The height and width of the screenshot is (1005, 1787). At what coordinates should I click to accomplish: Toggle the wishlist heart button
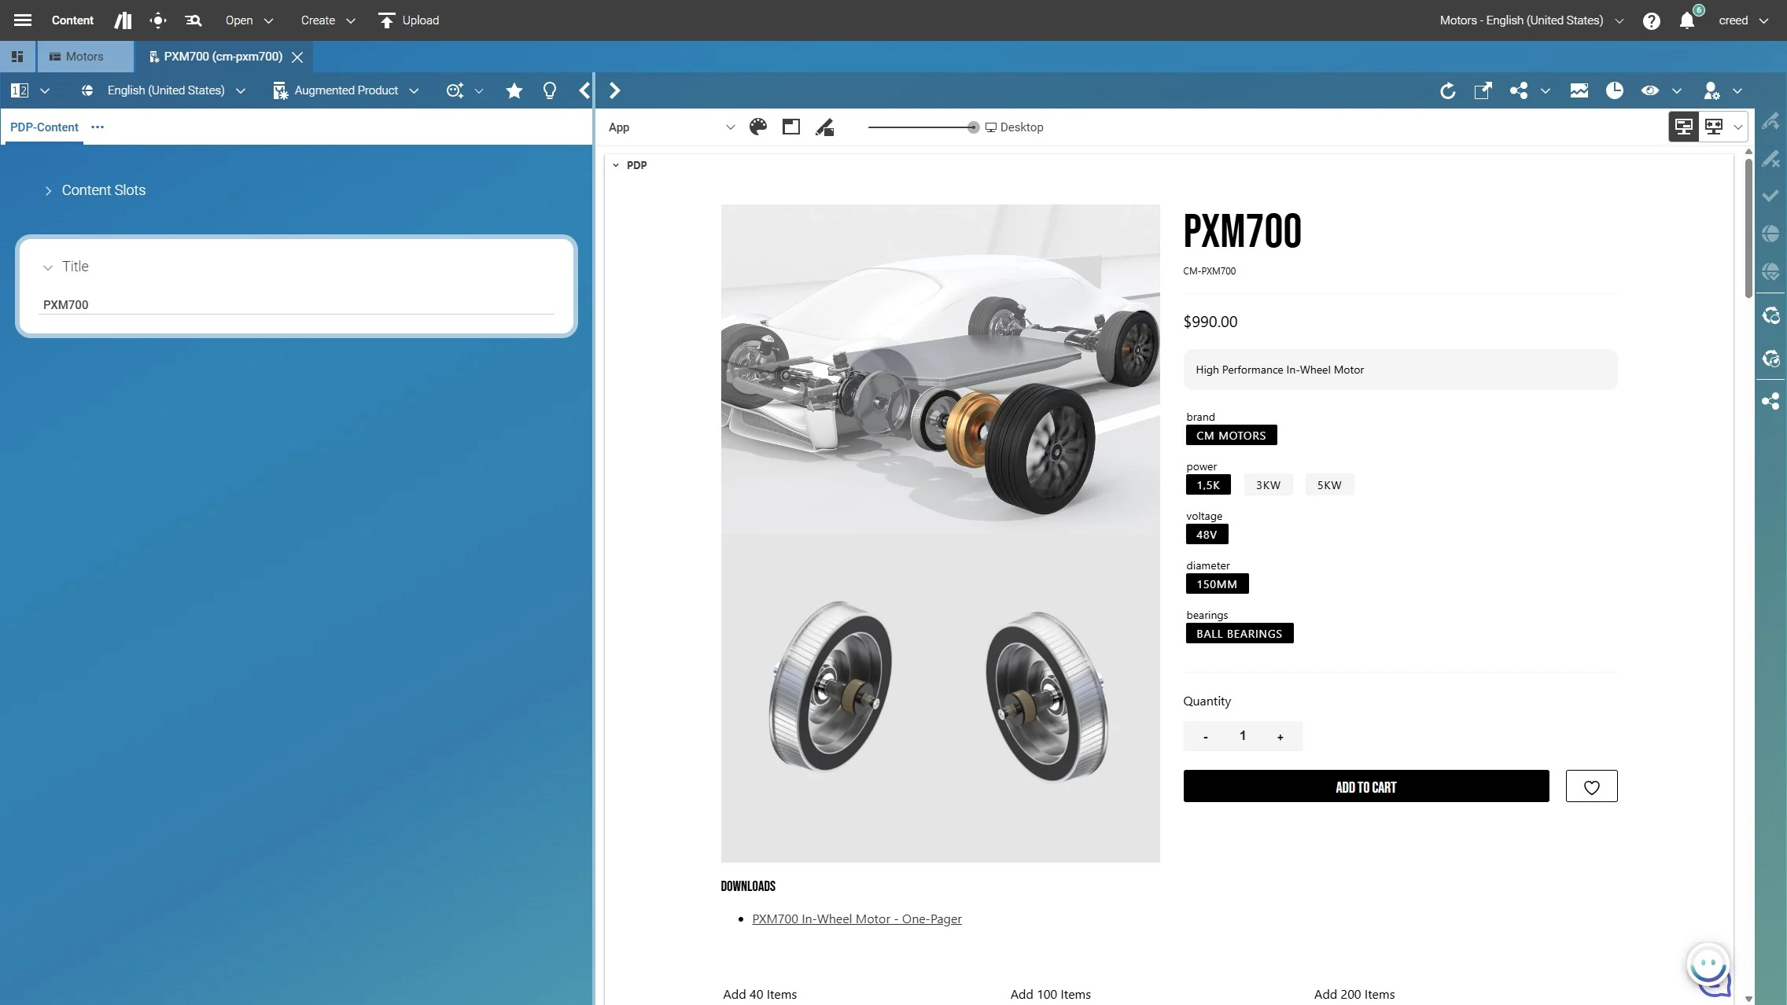click(x=1591, y=786)
